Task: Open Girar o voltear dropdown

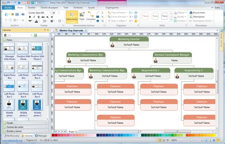Action: tap(117, 21)
